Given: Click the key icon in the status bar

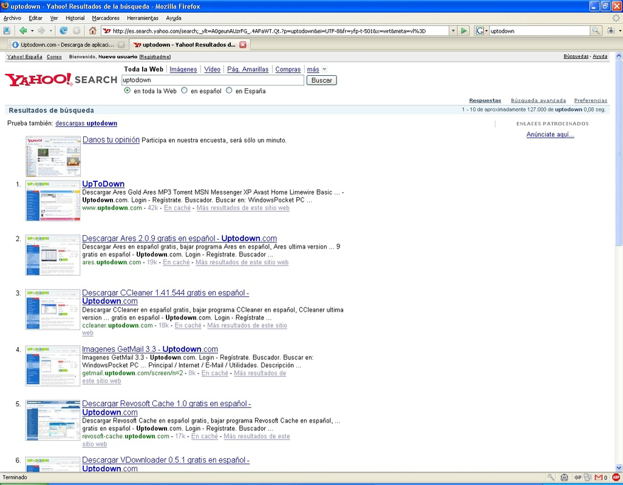Looking at the screenshot, I should coord(551,478).
